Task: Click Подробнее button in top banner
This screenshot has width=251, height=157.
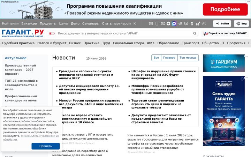Action: point(225,9)
